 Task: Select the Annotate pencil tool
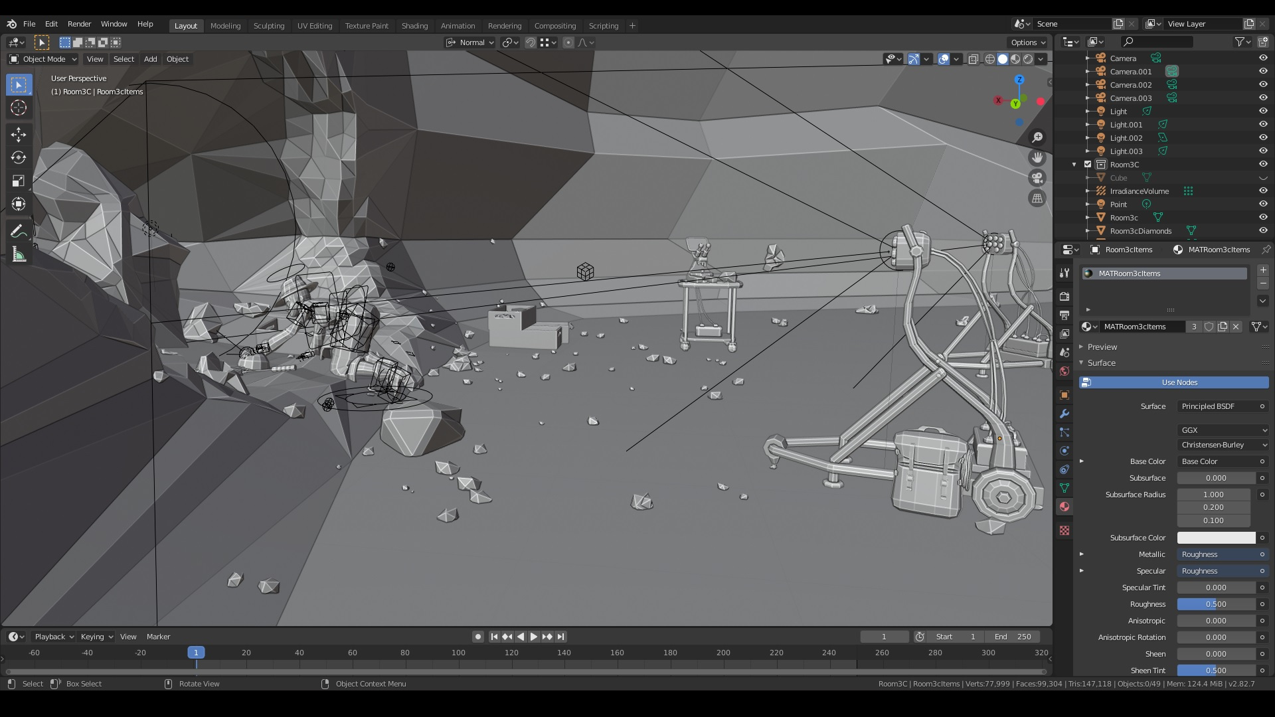tap(19, 232)
